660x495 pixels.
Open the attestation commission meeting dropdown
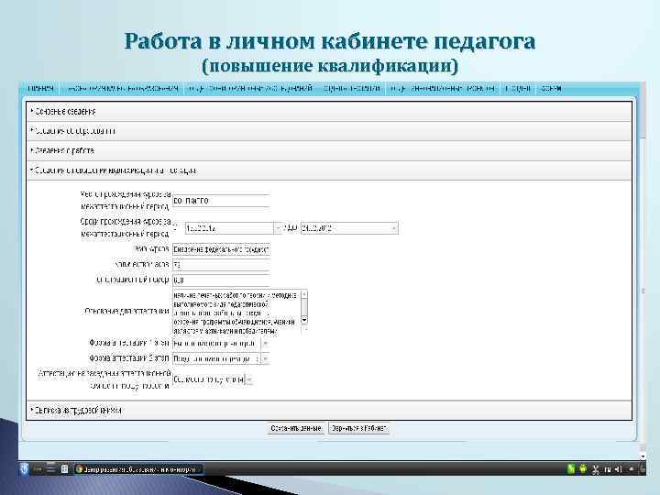pyautogui.click(x=248, y=379)
